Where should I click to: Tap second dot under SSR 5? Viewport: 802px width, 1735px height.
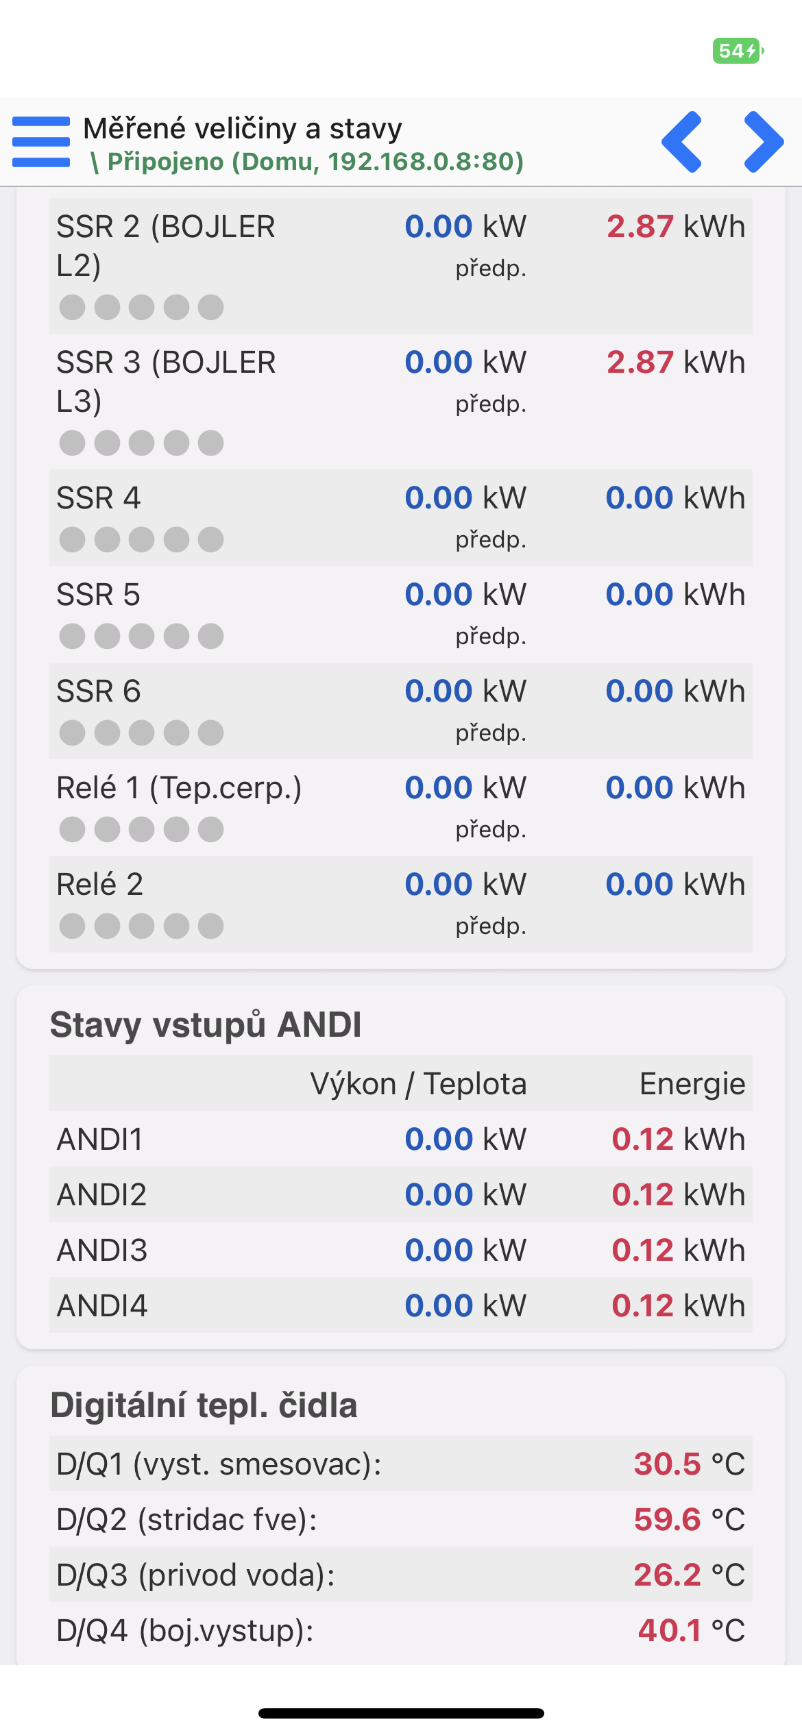tap(107, 637)
